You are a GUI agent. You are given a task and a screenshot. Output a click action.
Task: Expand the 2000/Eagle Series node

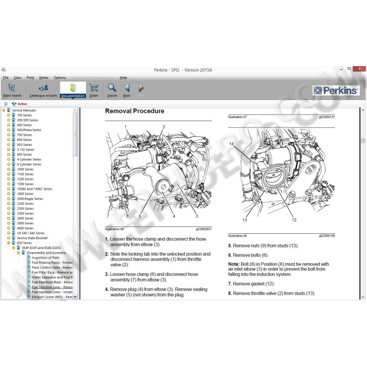(x=9, y=199)
